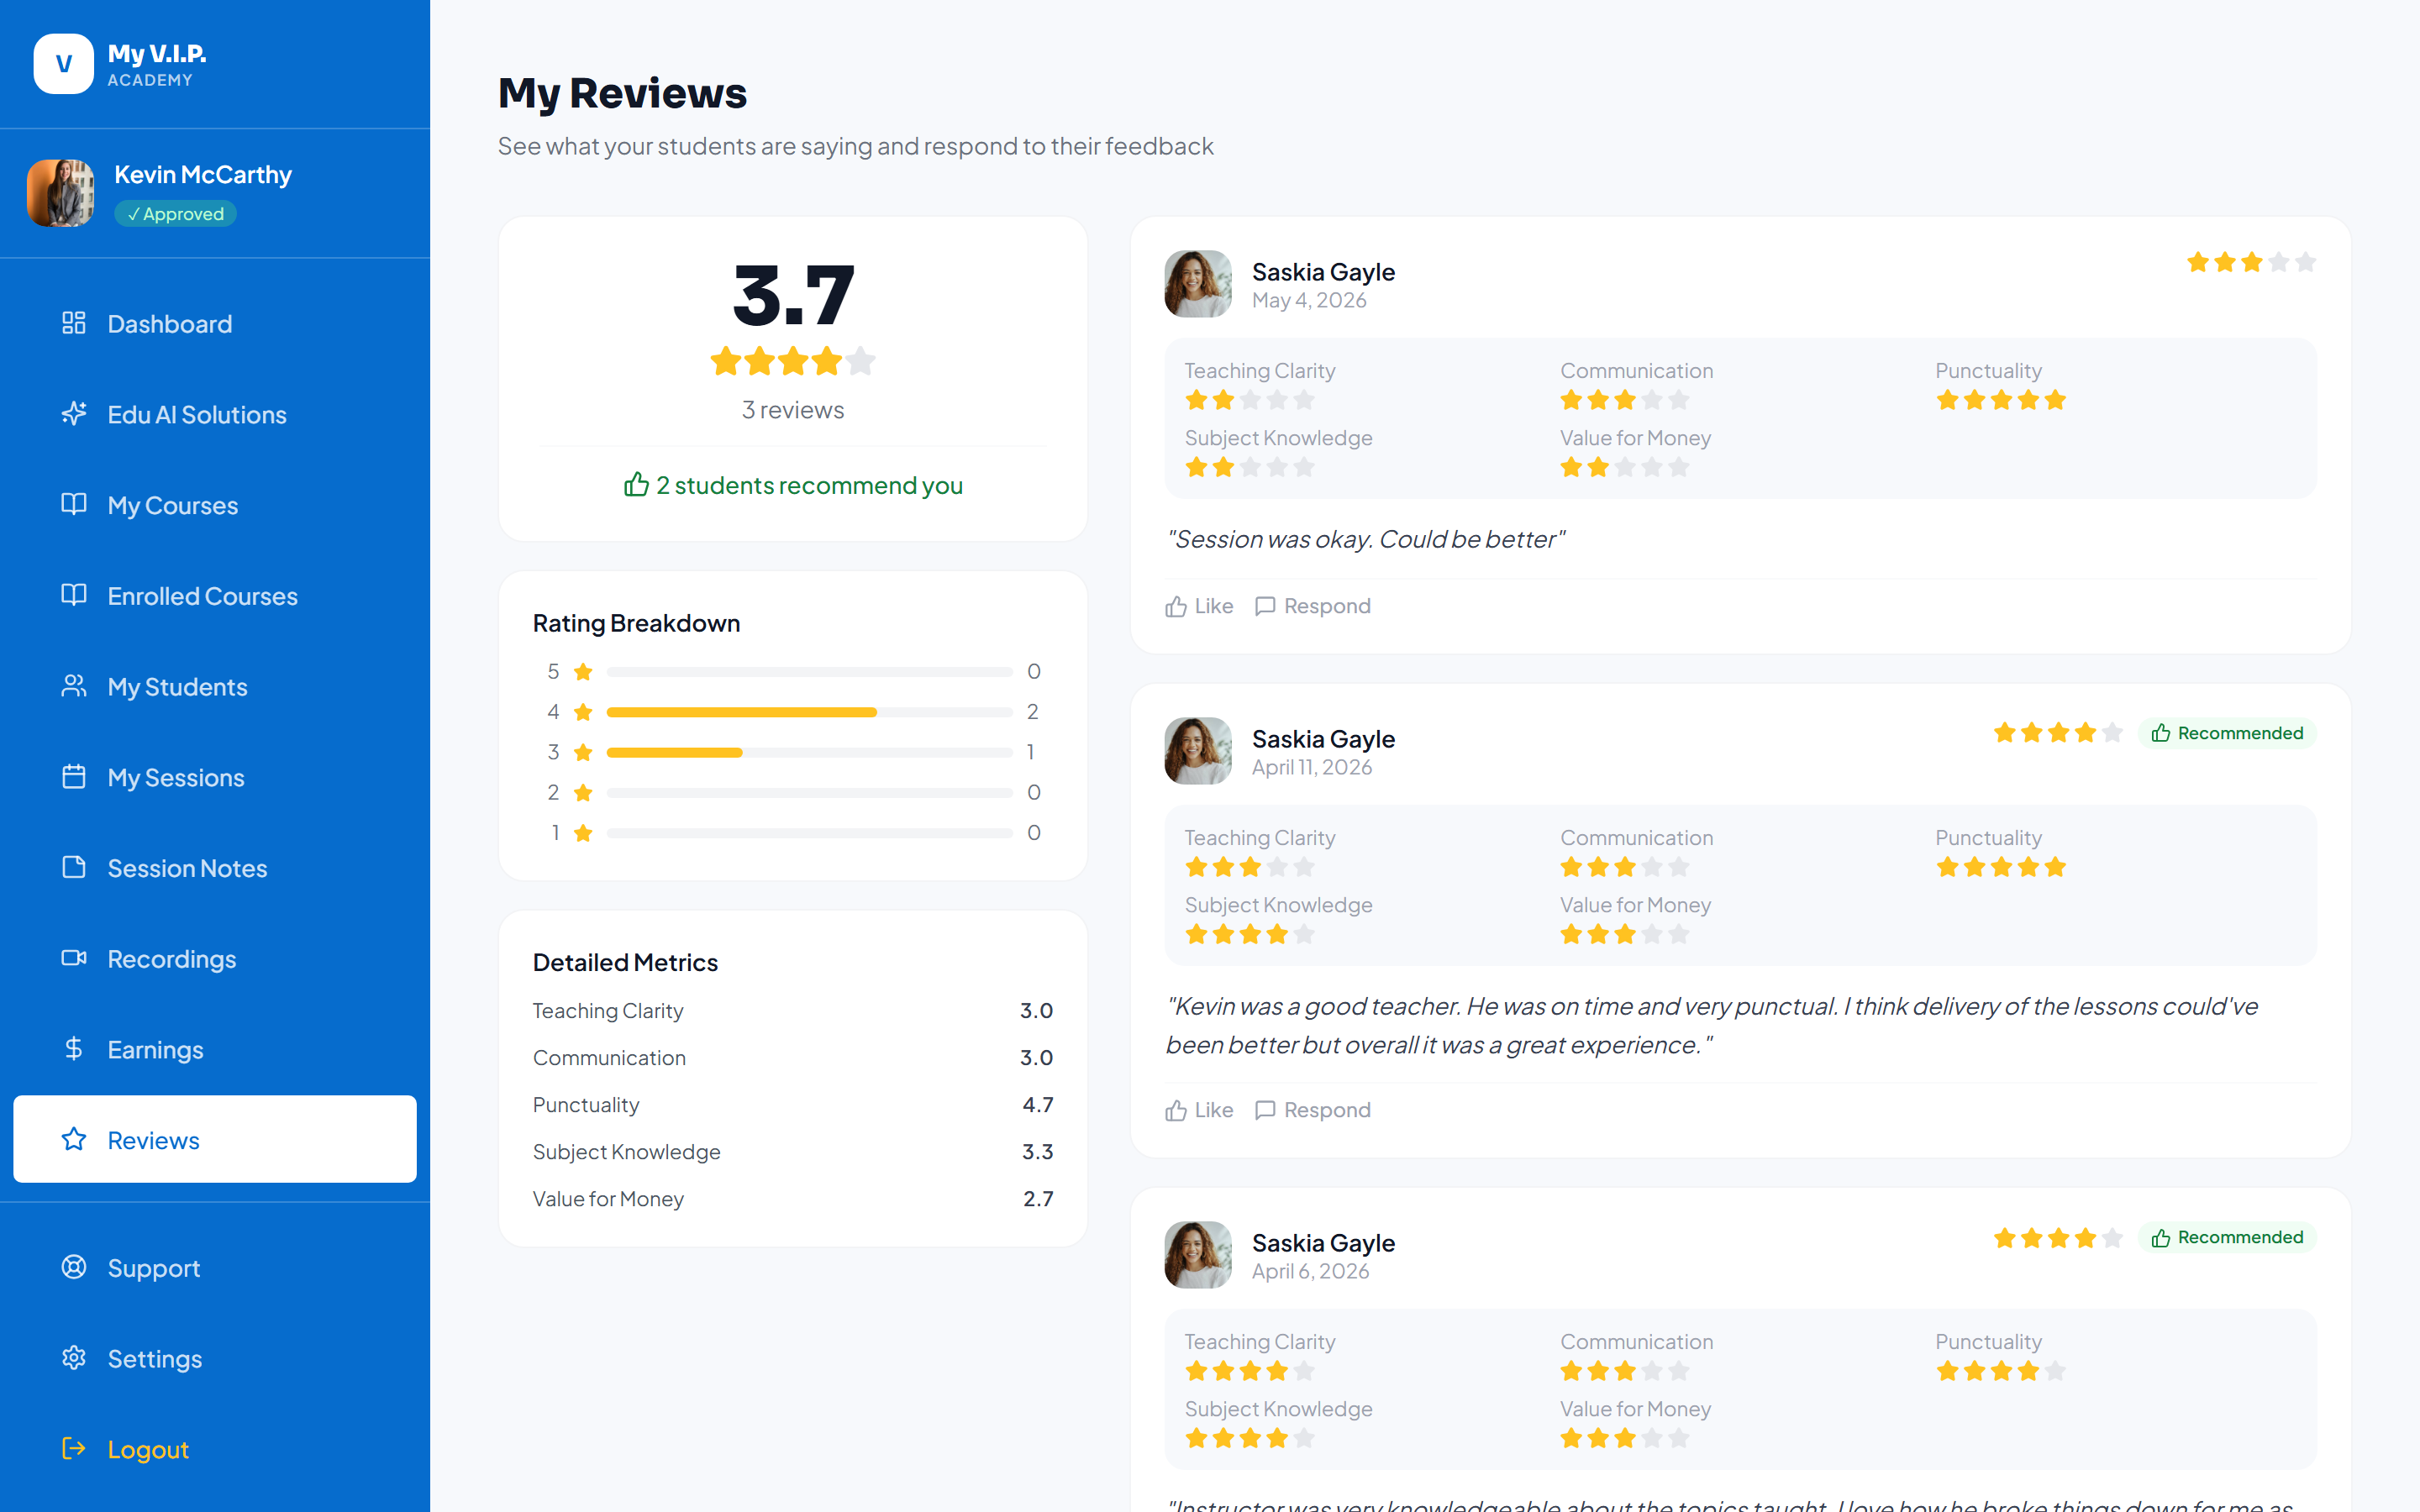Click the Edu AI Solutions sparkle icon

point(74,414)
